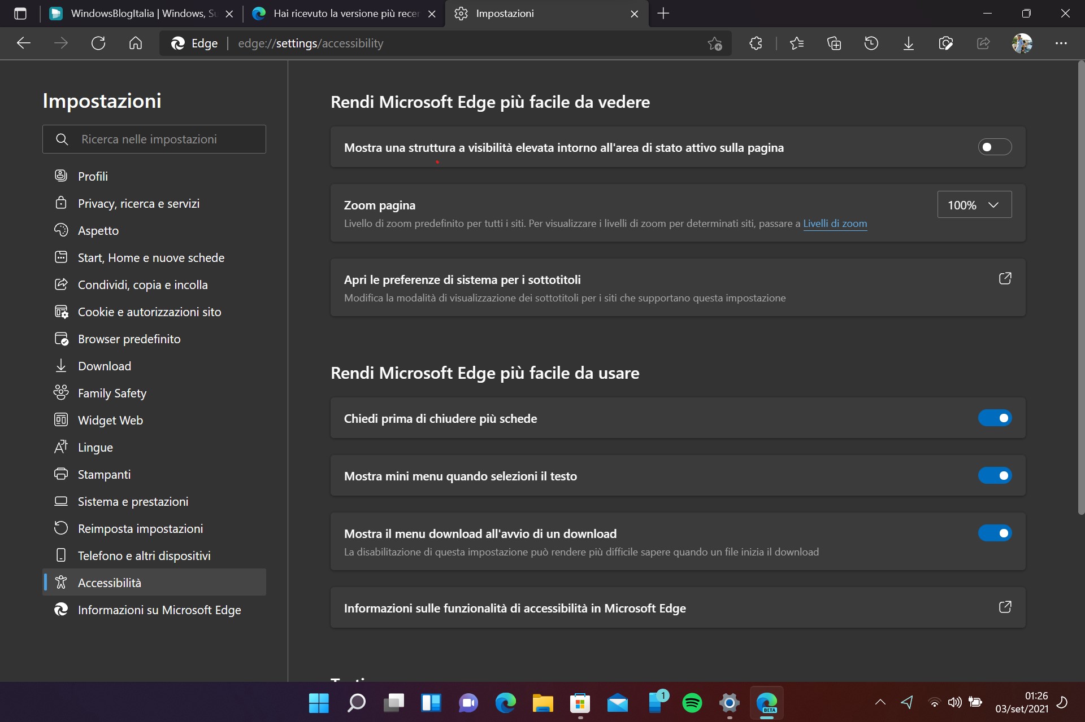Open Family Safety settings section
Screen dimensions: 1085x722
point(154,393)
